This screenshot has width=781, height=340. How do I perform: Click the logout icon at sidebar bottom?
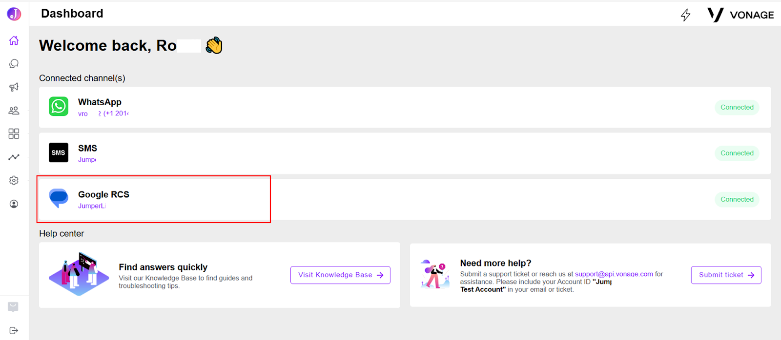pyautogui.click(x=14, y=330)
